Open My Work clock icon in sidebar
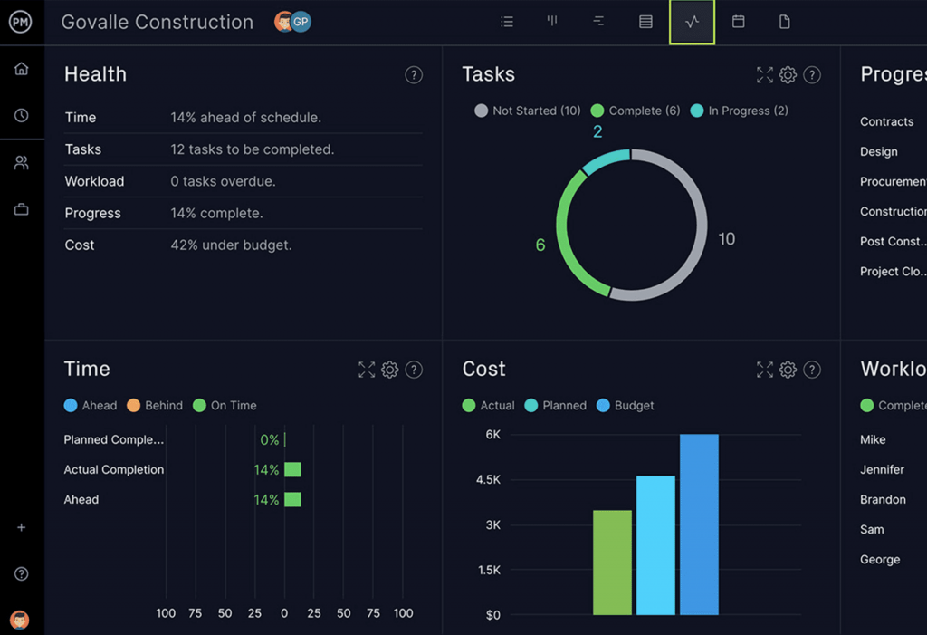The image size is (927, 635). click(22, 115)
